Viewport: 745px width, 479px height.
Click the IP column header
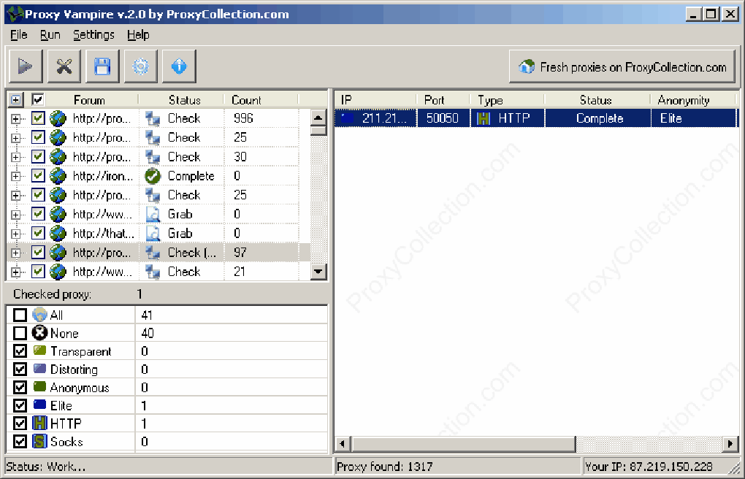[376, 100]
